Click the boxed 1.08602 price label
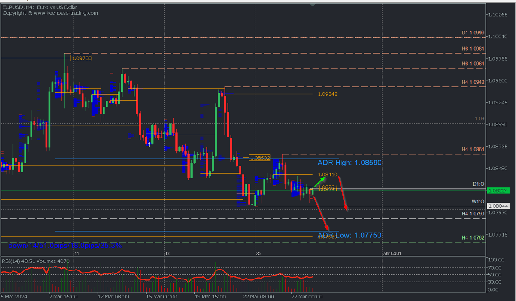This screenshot has width=516, height=301. coord(260,158)
